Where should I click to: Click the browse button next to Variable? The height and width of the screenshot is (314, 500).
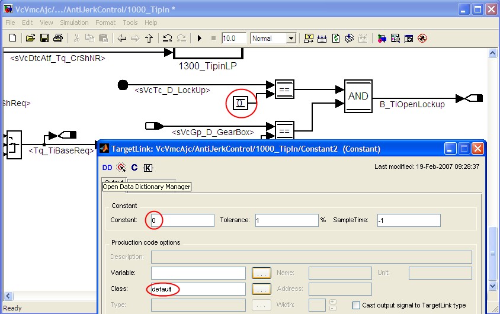point(261,273)
